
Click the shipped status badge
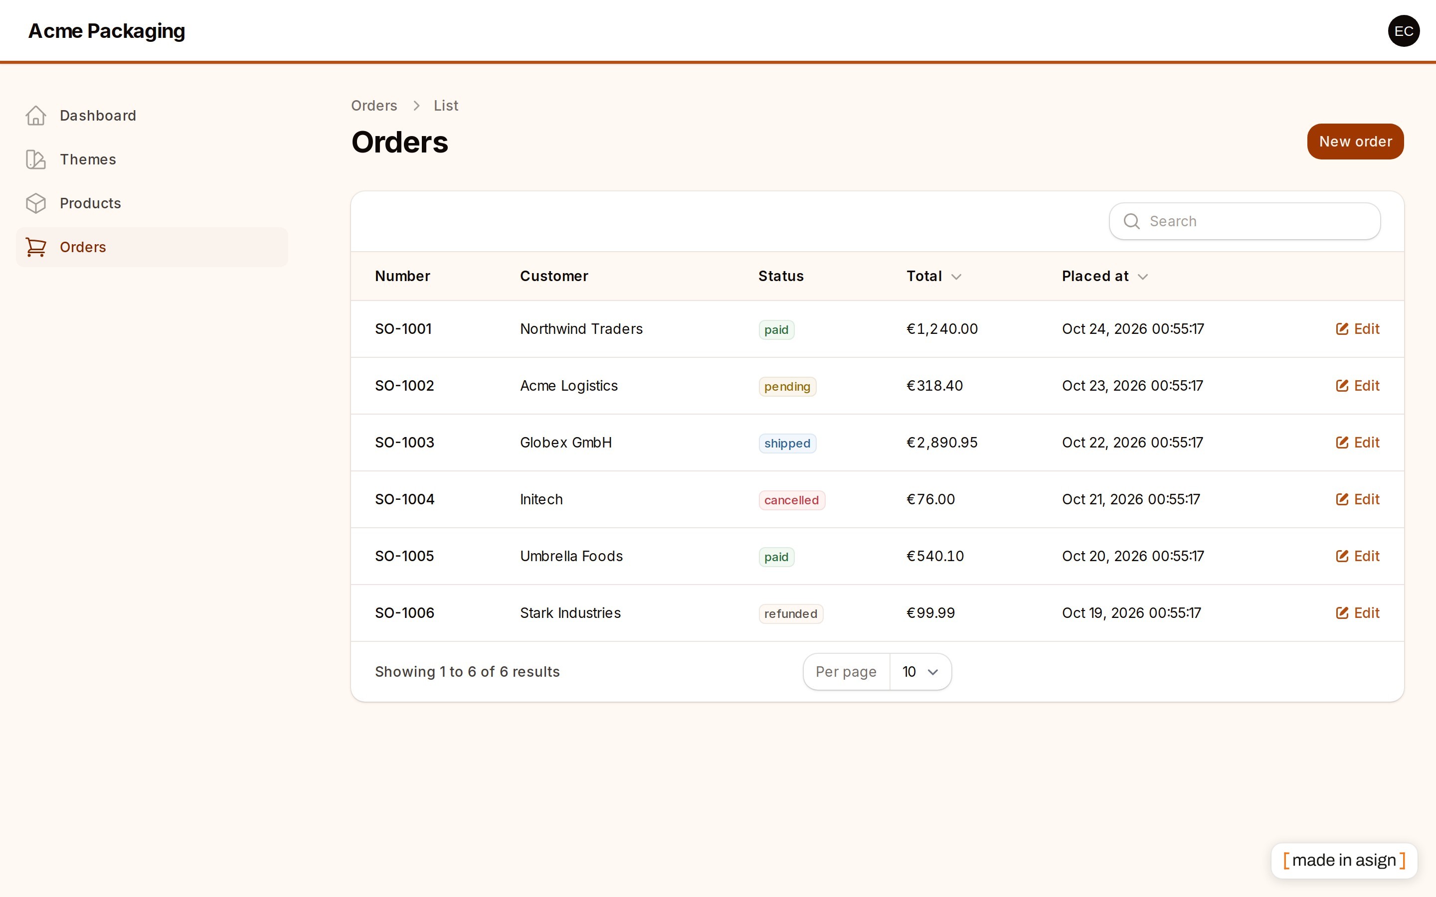click(787, 443)
